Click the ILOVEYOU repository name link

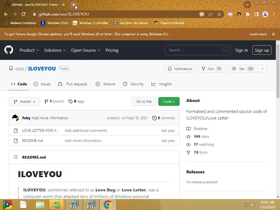[x=42, y=69]
